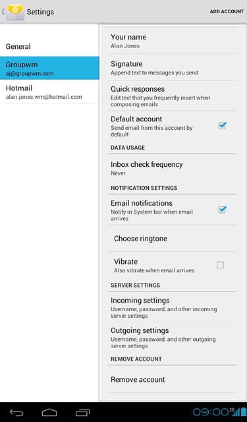Select the General settings category
The height and width of the screenshot is (422, 247).
49,46
